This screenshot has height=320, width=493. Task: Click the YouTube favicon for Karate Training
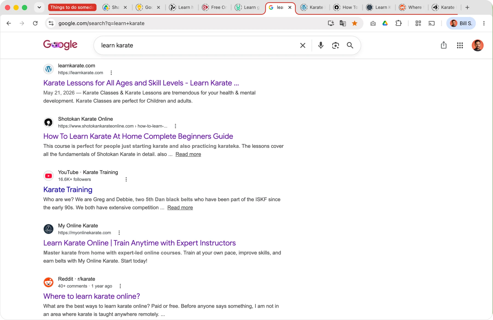(48, 176)
